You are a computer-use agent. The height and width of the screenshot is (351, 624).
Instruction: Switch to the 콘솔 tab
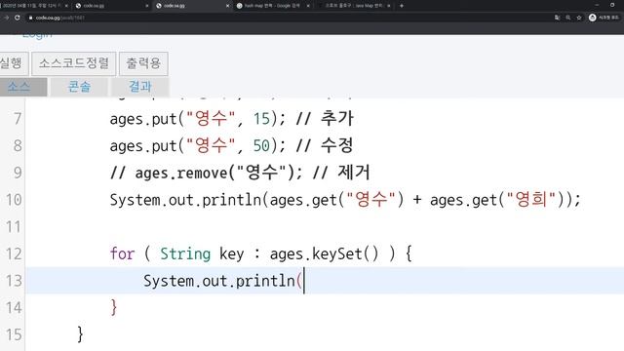(x=79, y=87)
